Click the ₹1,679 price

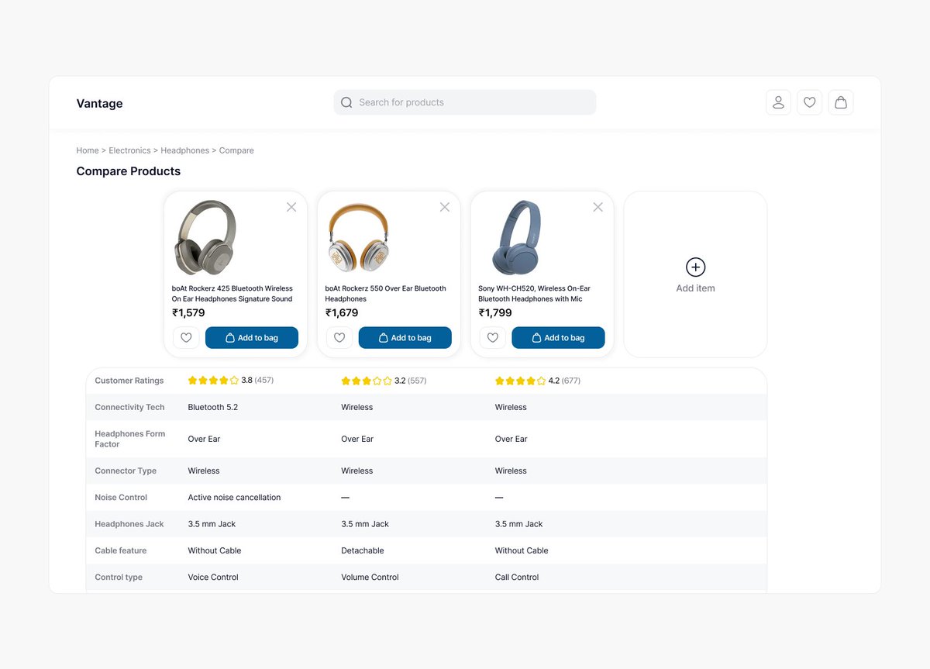[342, 313]
